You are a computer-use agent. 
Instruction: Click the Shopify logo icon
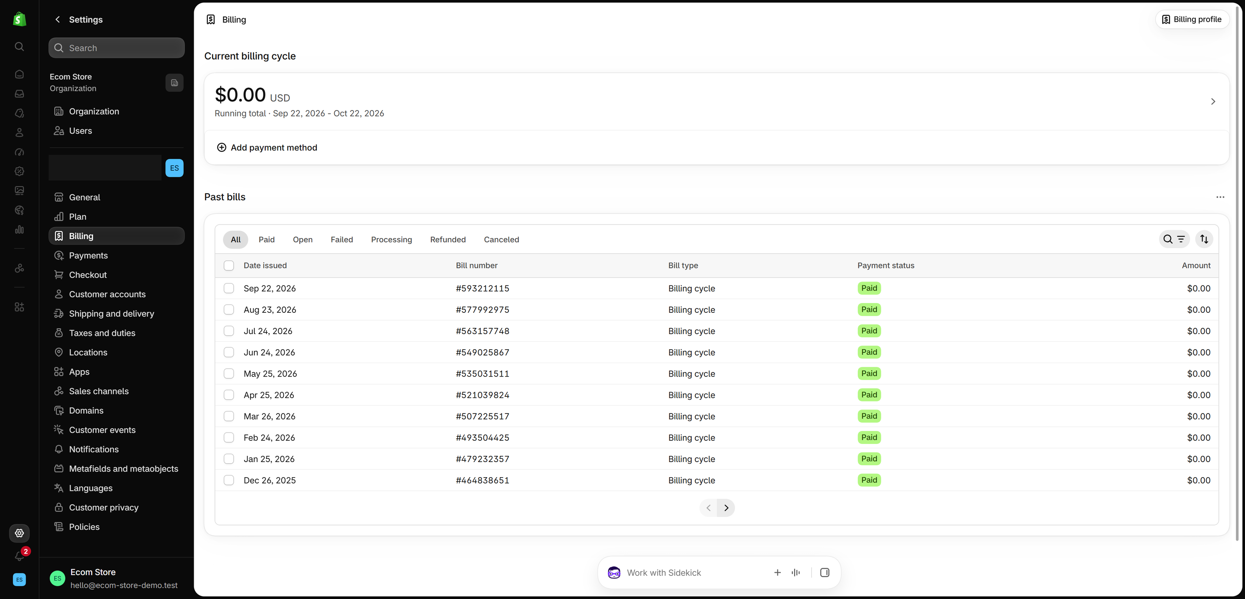point(19,19)
